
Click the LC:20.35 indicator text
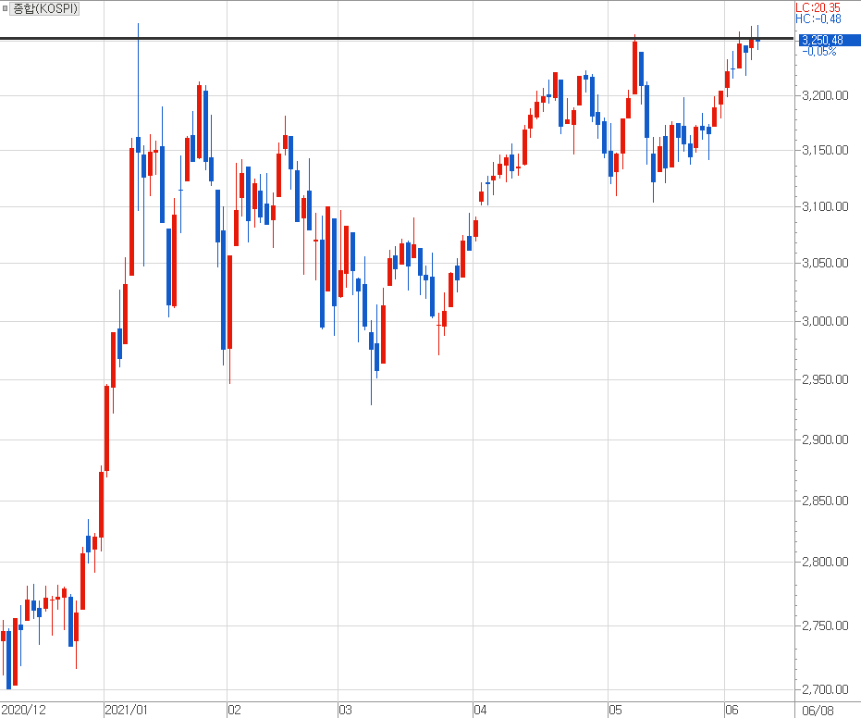tap(818, 7)
